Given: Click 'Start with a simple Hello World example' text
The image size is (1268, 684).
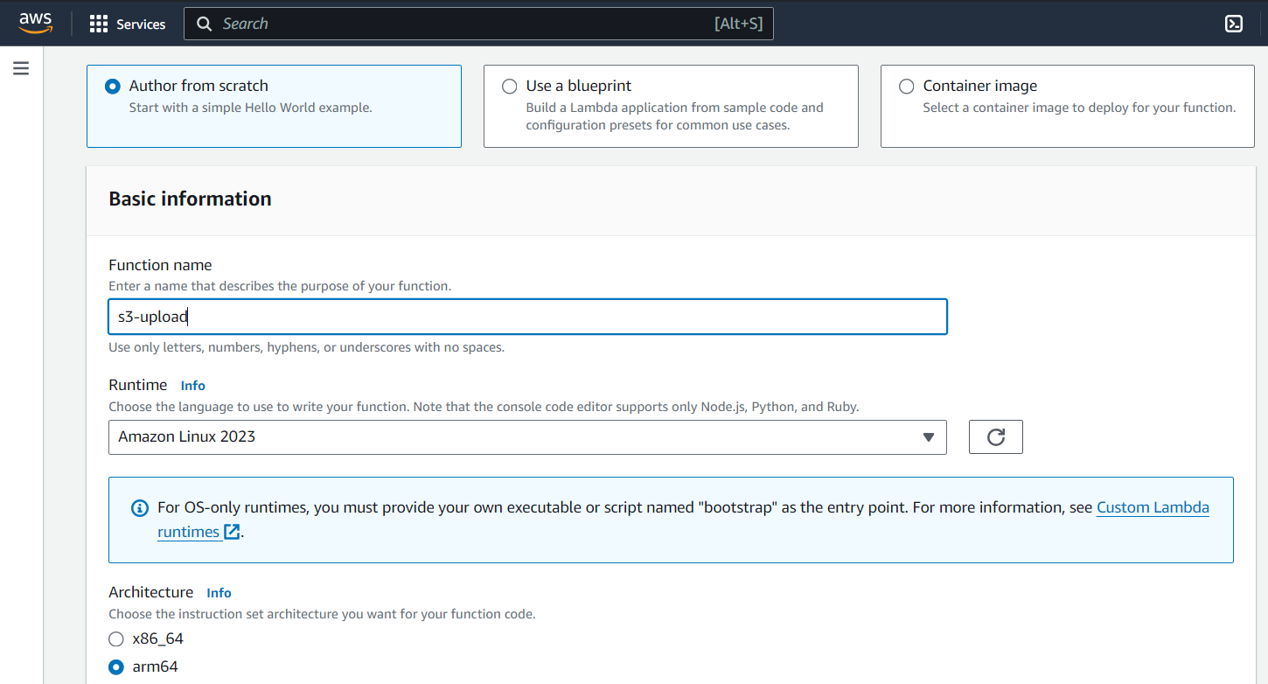Looking at the screenshot, I should (x=250, y=108).
